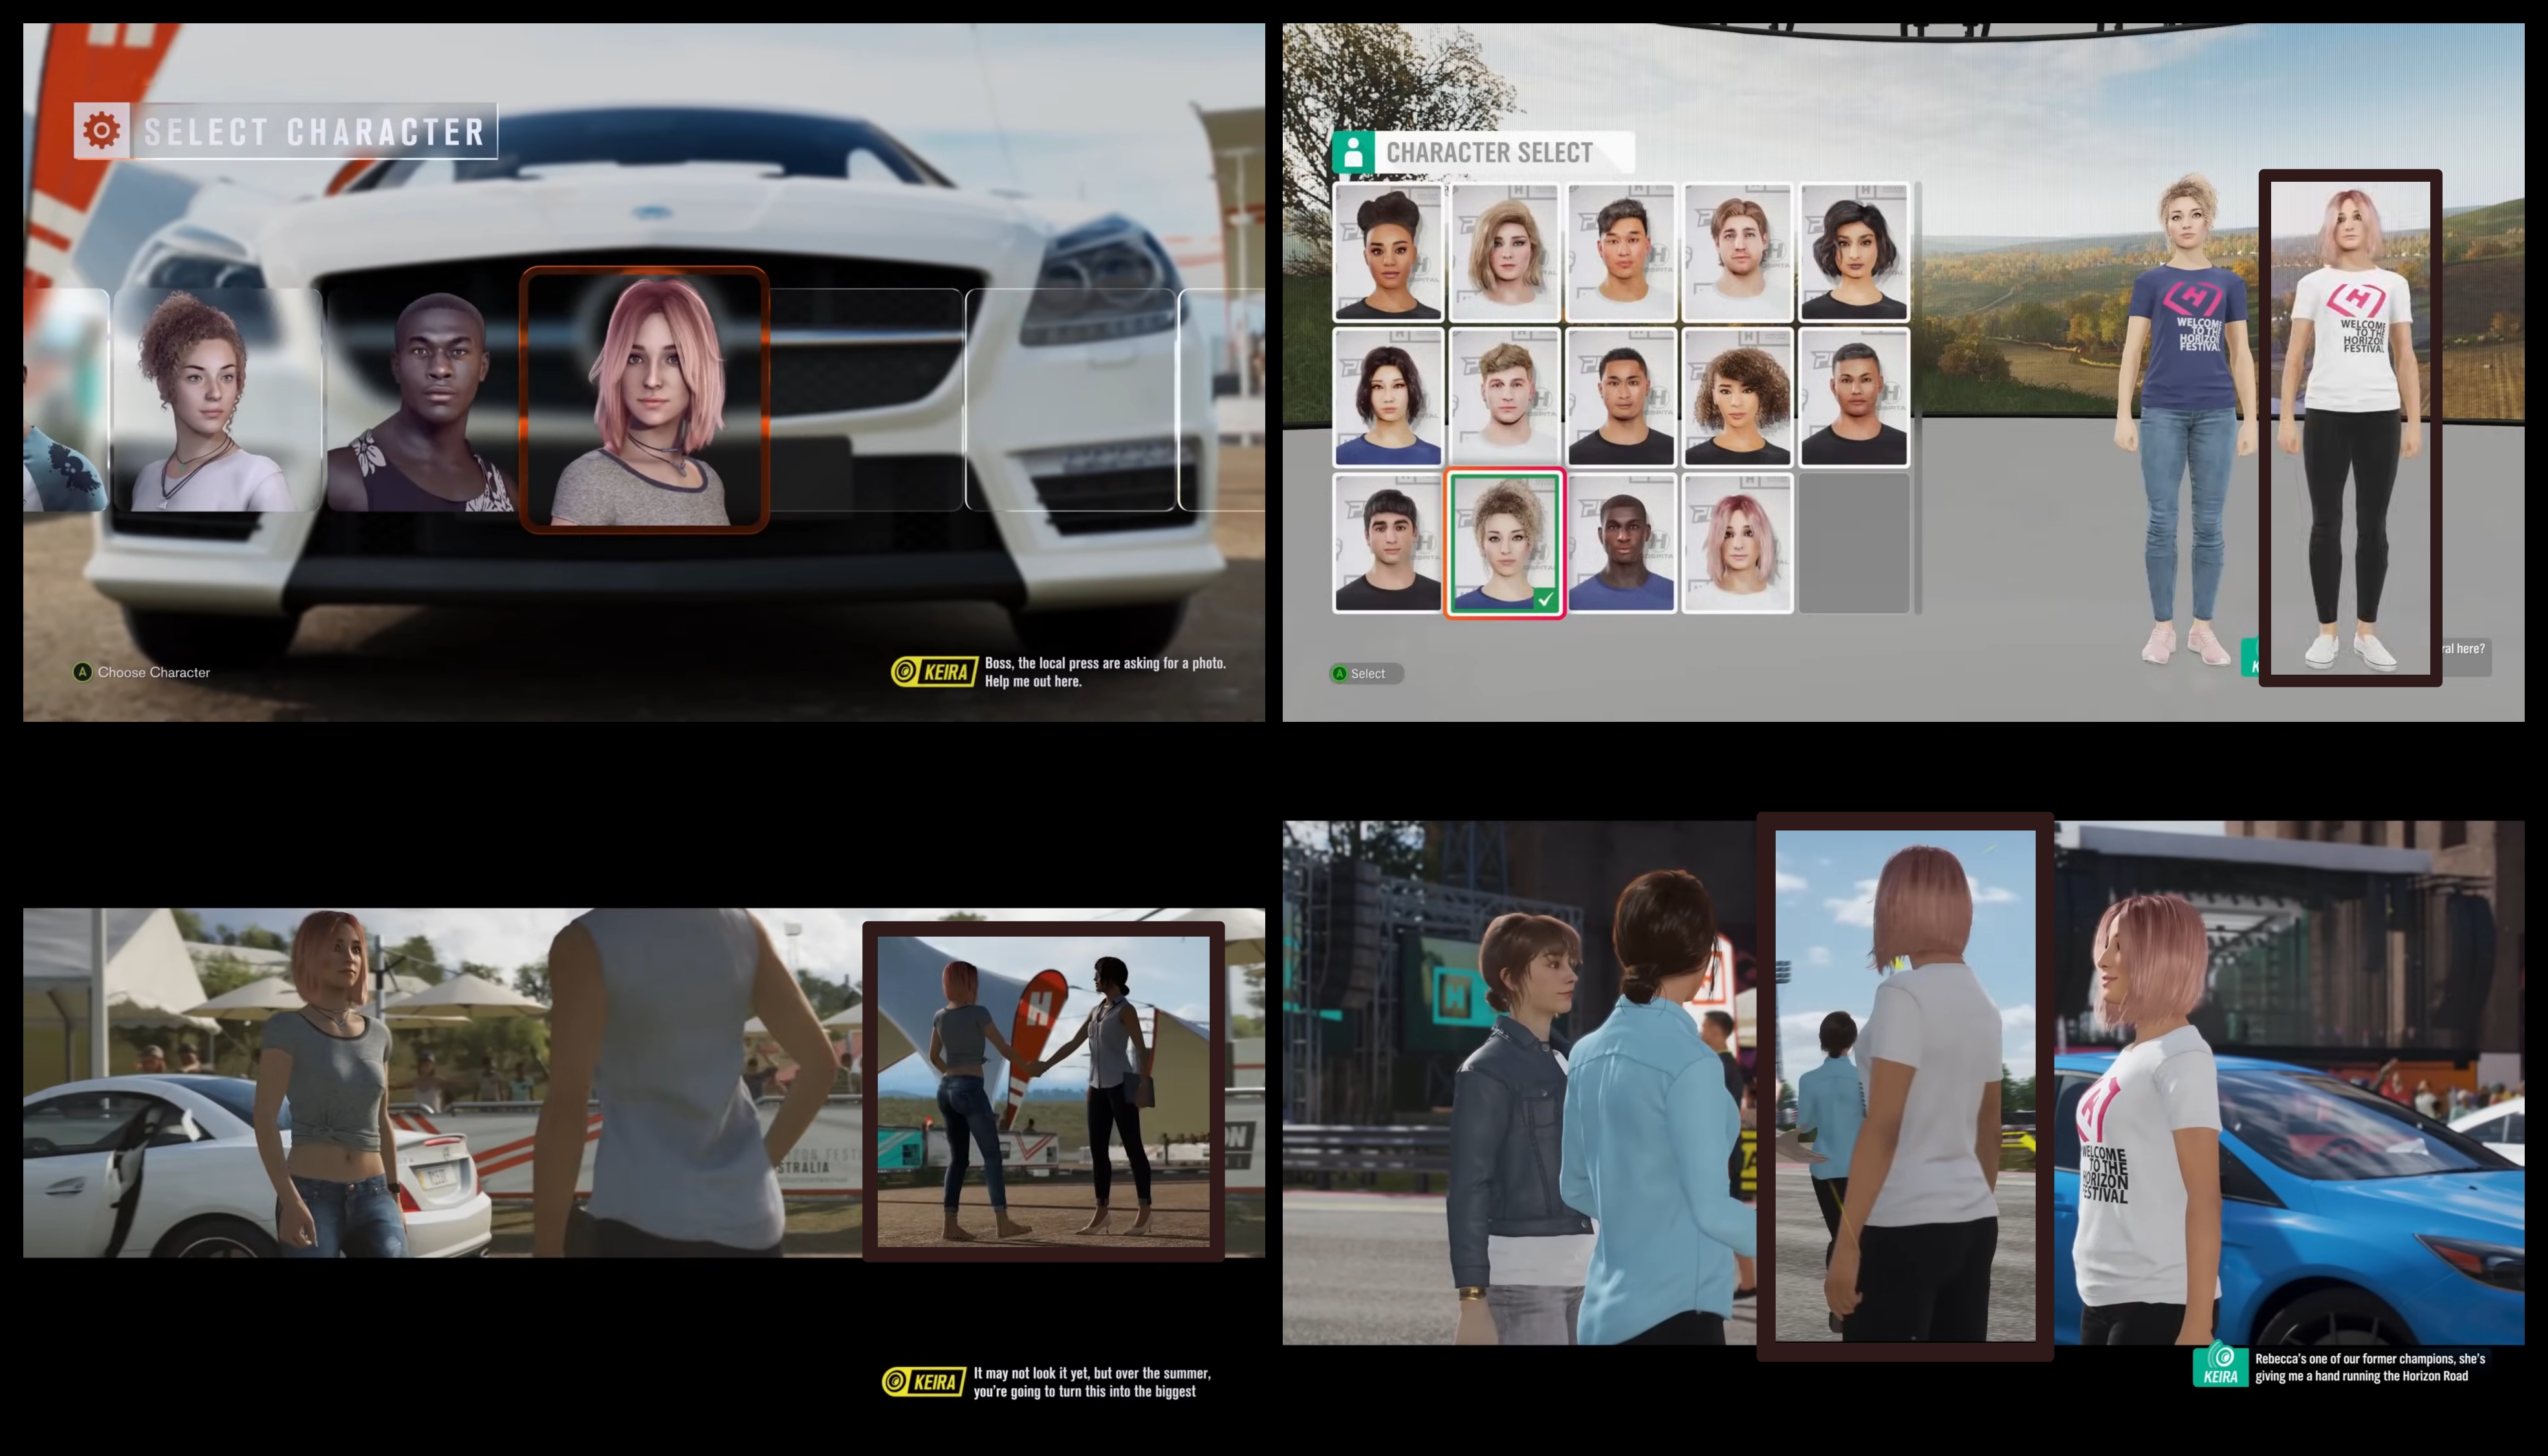Choose the curly red-haired woman character card
This screenshot has width=2548, height=1456.
pos(216,400)
